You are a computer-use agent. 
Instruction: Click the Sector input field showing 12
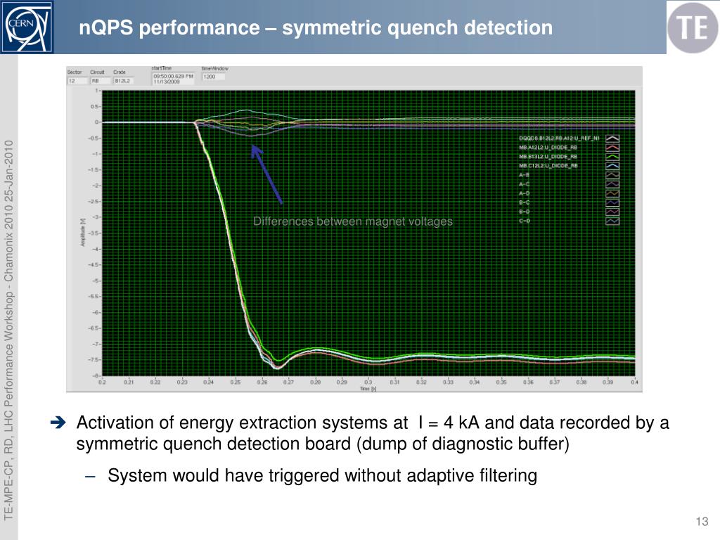click(76, 81)
